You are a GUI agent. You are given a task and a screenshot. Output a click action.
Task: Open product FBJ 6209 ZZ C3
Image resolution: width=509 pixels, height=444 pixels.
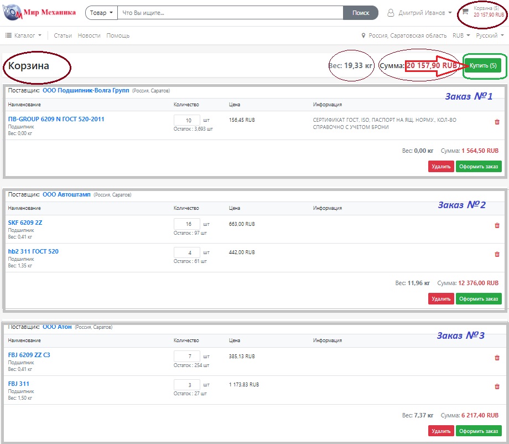point(29,355)
